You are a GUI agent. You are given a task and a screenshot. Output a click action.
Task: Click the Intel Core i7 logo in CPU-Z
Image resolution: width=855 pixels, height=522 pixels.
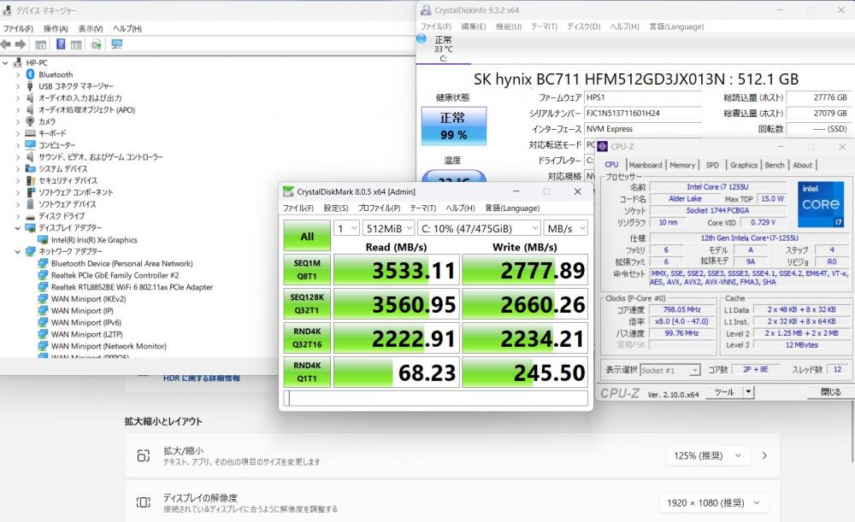(821, 204)
